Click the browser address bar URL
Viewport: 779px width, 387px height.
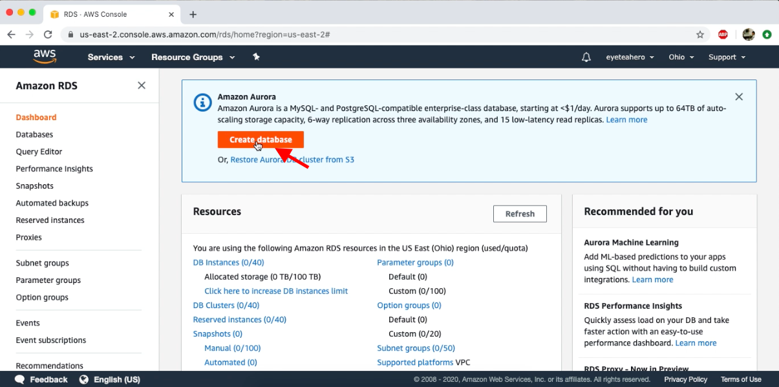[x=205, y=34]
